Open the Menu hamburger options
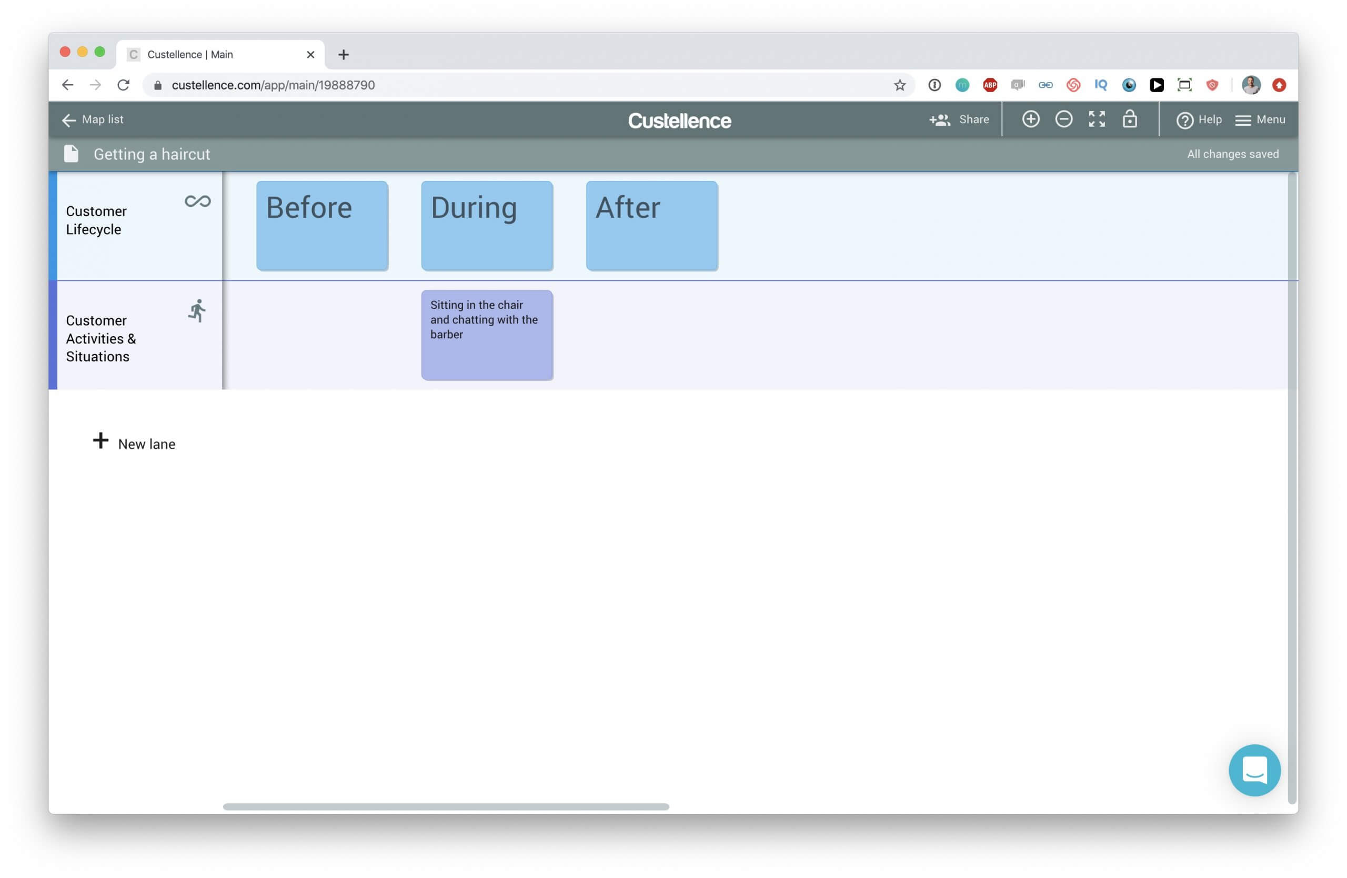 click(1262, 119)
